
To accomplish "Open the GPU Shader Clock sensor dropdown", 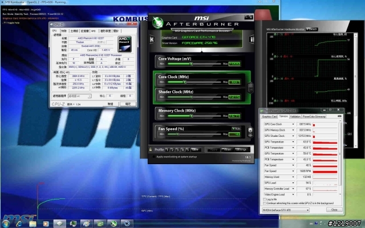I will (293, 136).
